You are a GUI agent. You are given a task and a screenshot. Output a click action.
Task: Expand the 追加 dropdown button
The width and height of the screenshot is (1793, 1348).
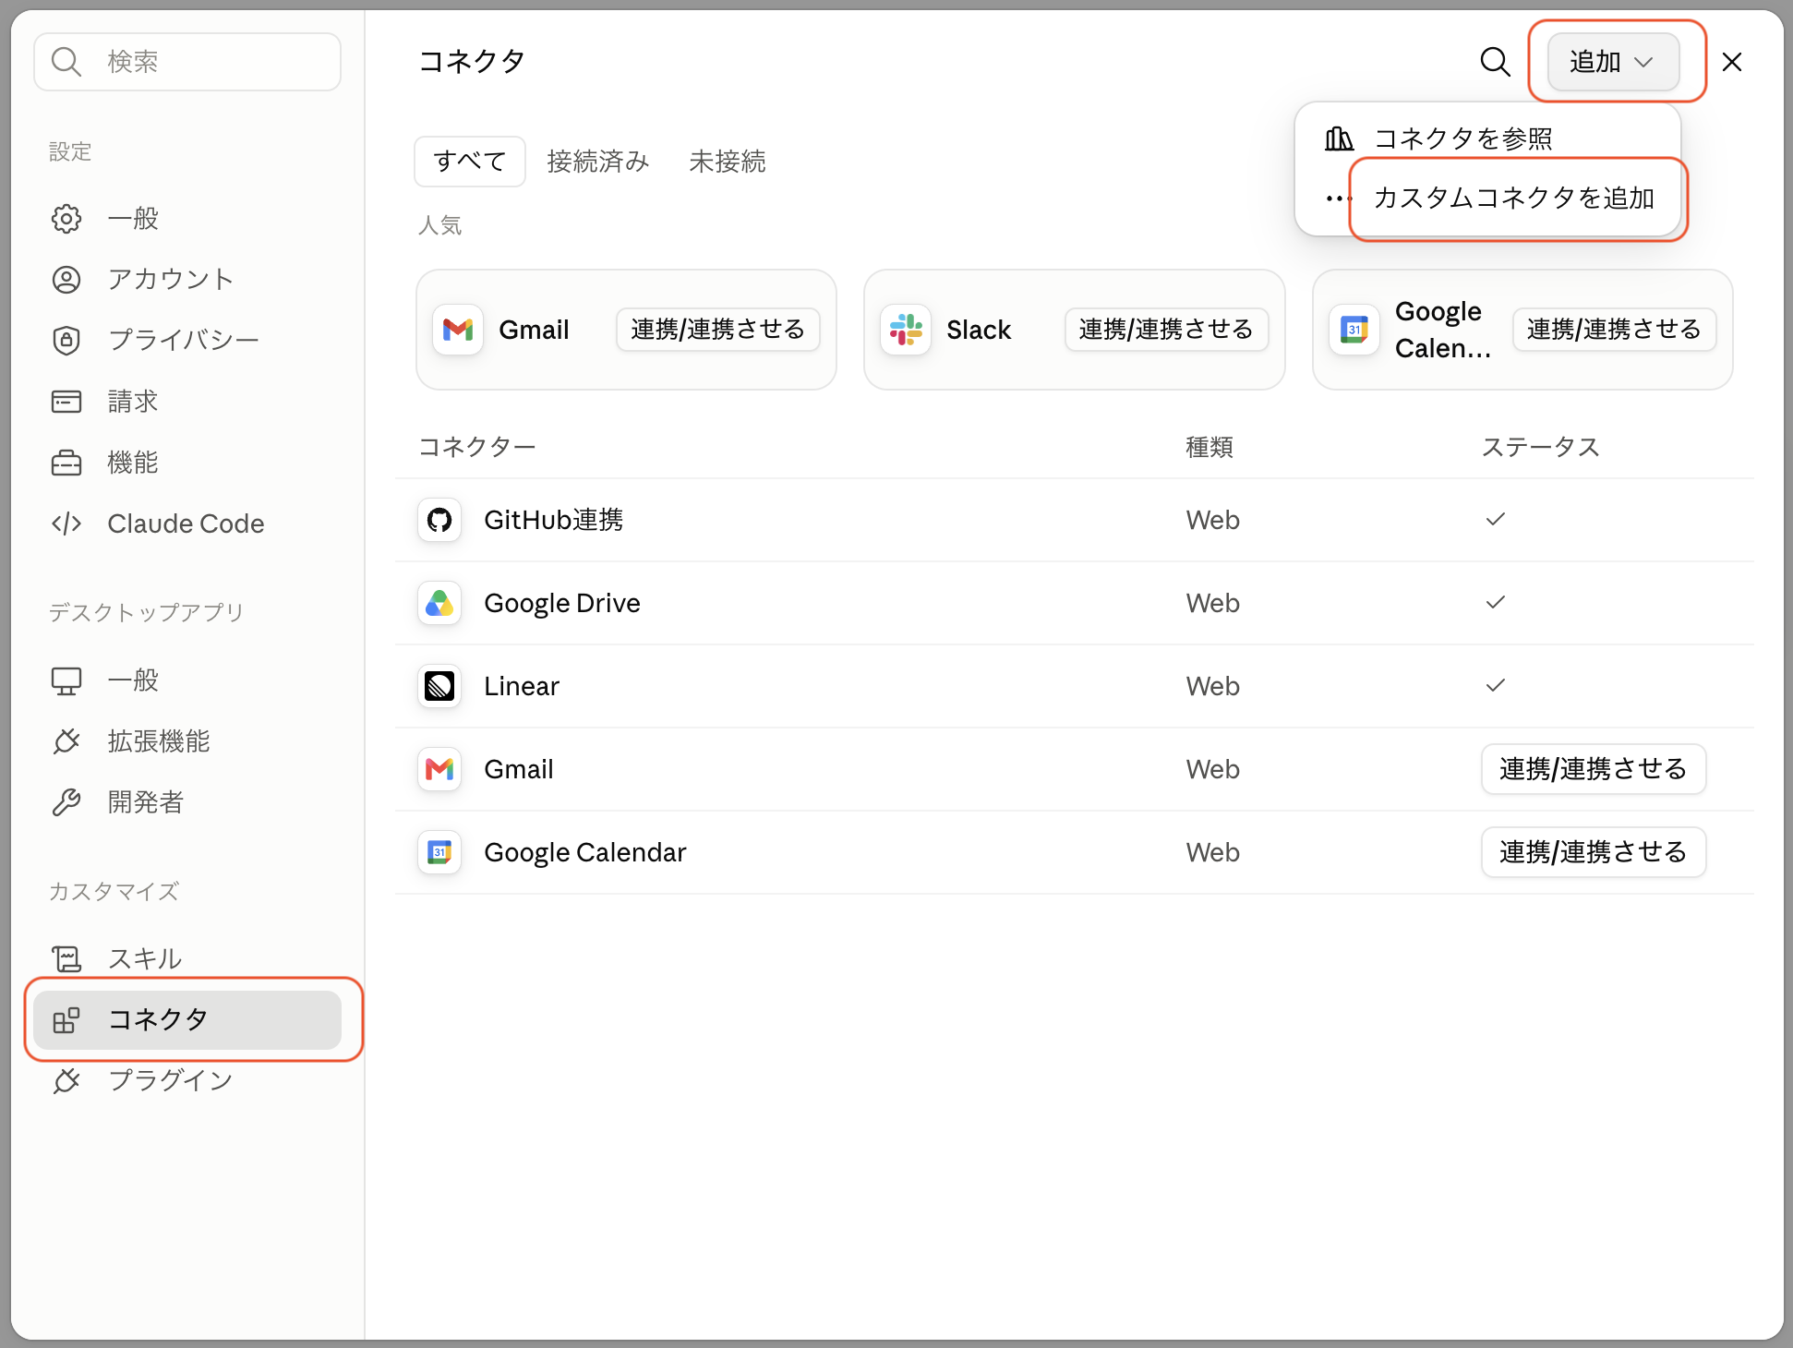pyautogui.click(x=1613, y=62)
